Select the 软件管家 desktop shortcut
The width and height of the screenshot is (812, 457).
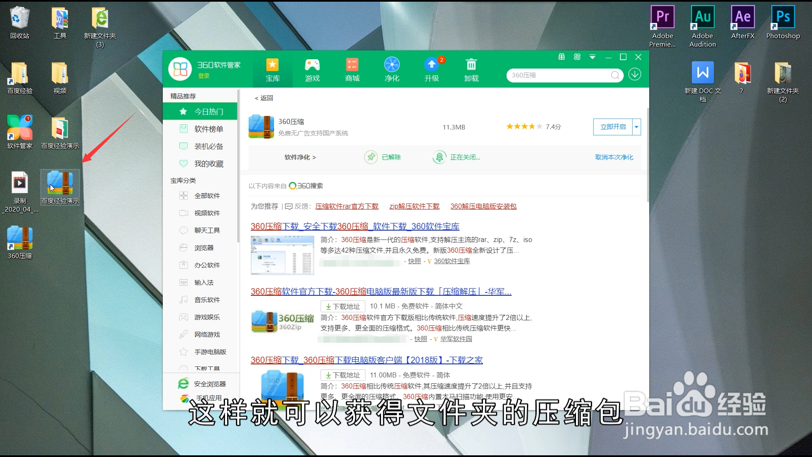tap(19, 132)
